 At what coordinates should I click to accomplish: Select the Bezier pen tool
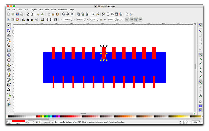9,80
